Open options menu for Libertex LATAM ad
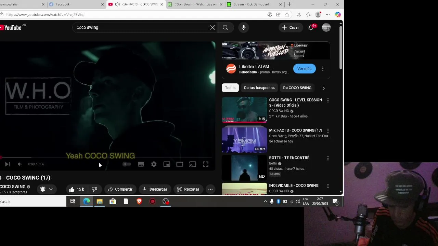This screenshot has width=438, height=246. [323, 69]
